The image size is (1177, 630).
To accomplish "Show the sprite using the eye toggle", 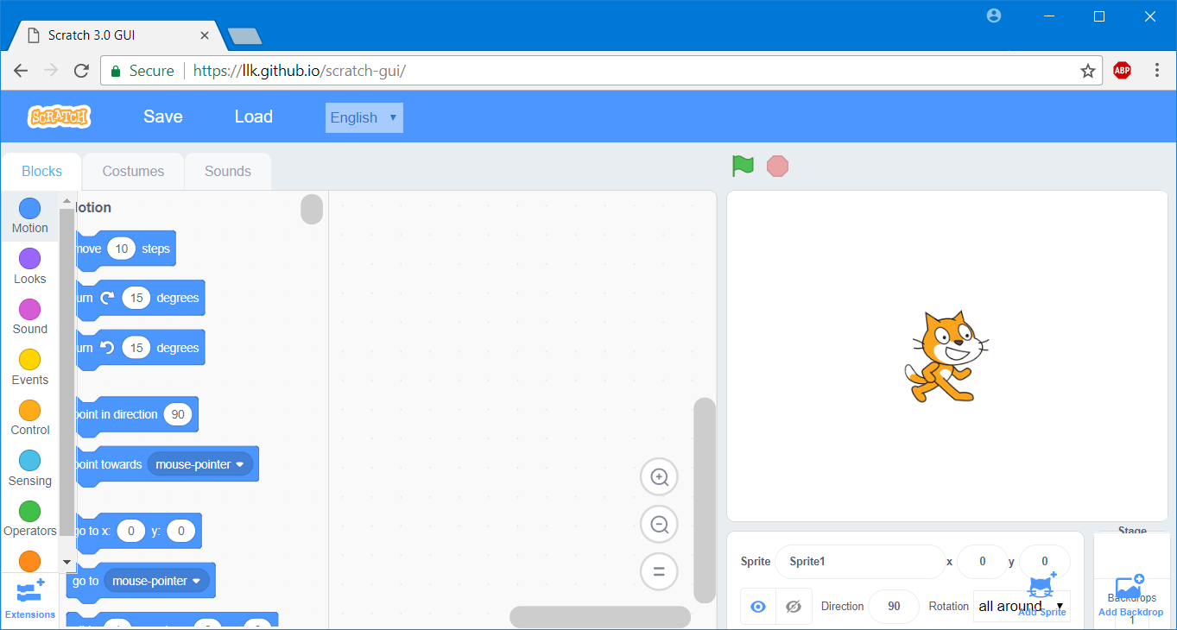I will (x=757, y=606).
